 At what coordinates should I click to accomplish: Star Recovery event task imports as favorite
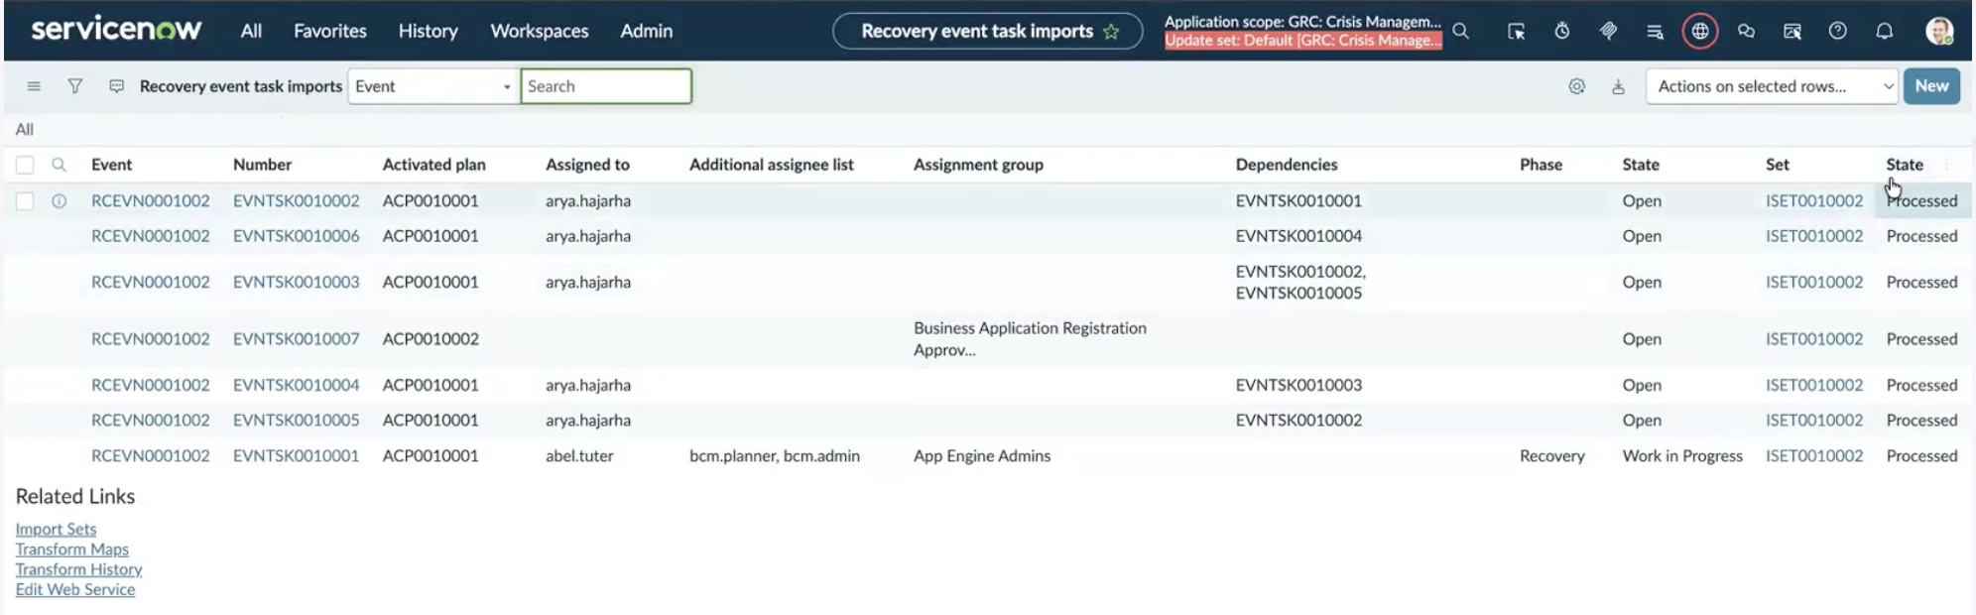(1111, 32)
